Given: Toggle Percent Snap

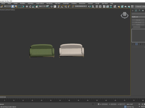Looking at the screenshot, I should click(66, 7).
